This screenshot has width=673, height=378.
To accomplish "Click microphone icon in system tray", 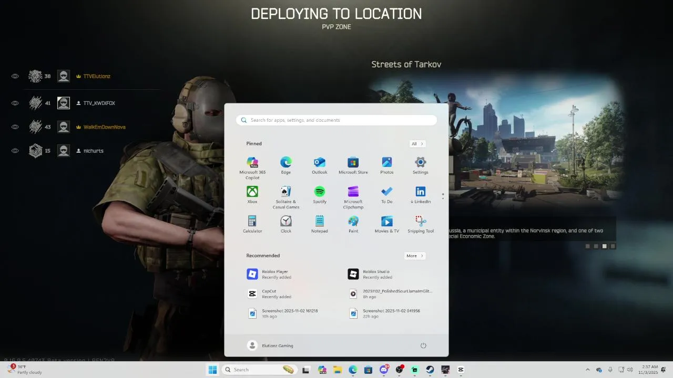I will pyautogui.click(x=610, y=370).
